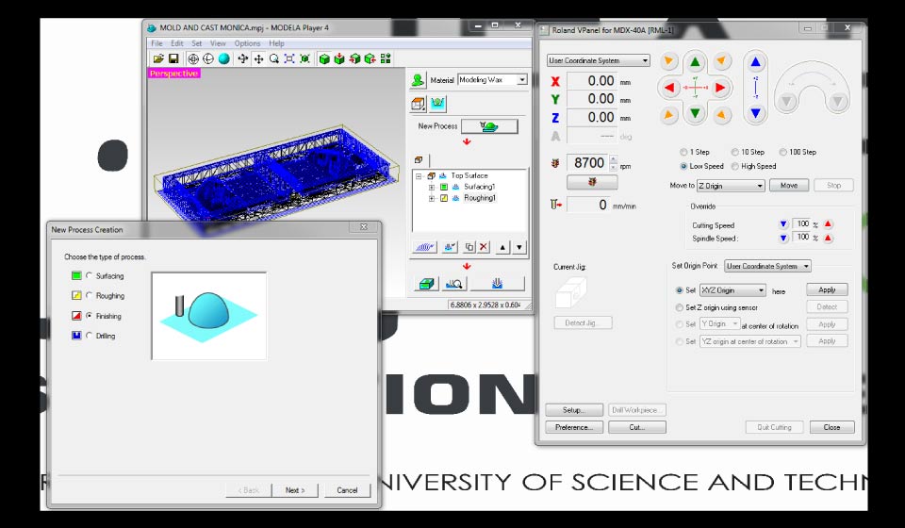
Task: Collapse the Top Surface tree node
Action: [x=419, y=176]
